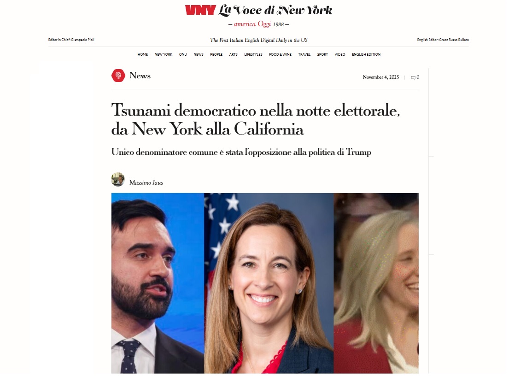Open the article featured image

point(265,283)
